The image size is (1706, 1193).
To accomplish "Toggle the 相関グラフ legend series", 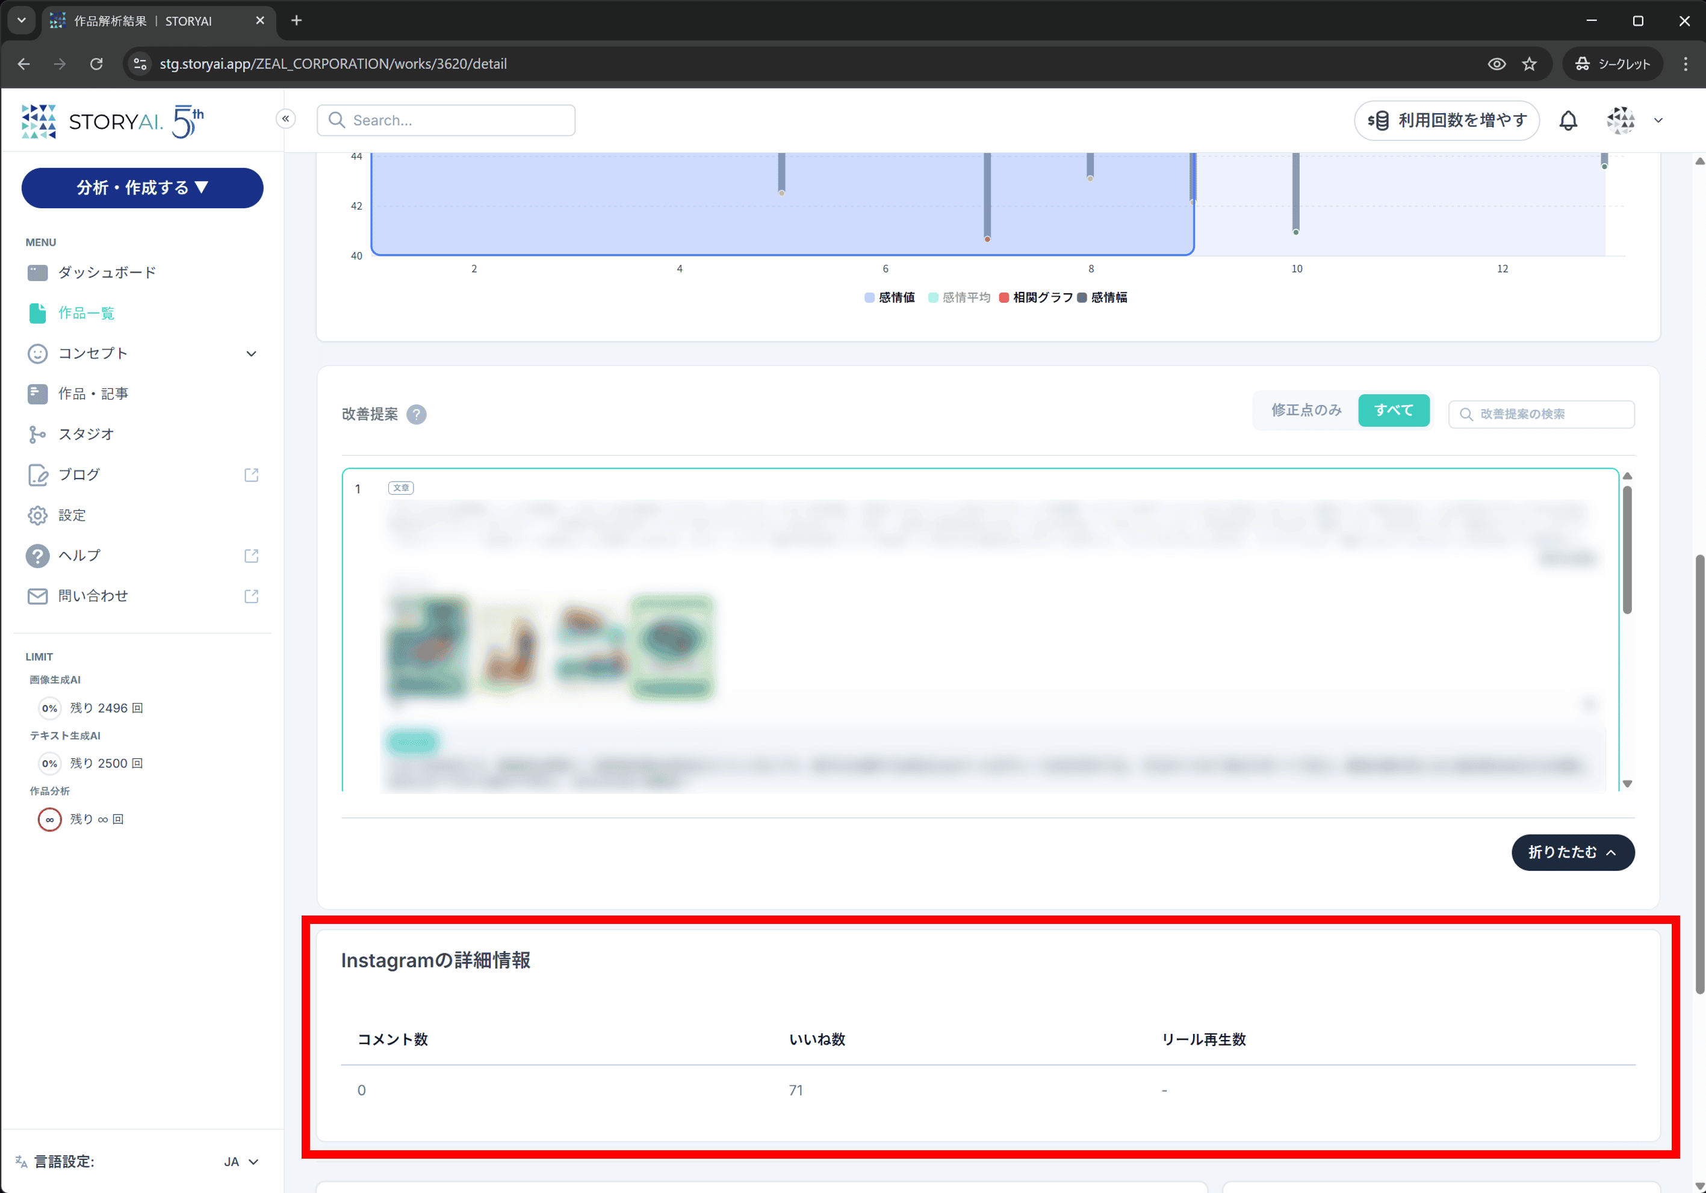I will 1037,298.
